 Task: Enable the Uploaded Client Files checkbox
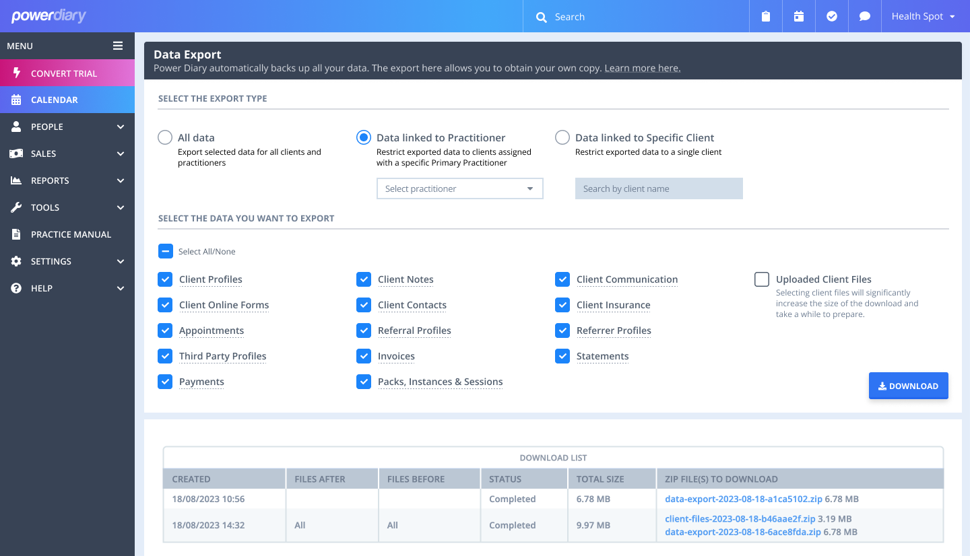(762, 279)
